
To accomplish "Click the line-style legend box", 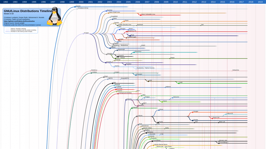I will point(21,30).
